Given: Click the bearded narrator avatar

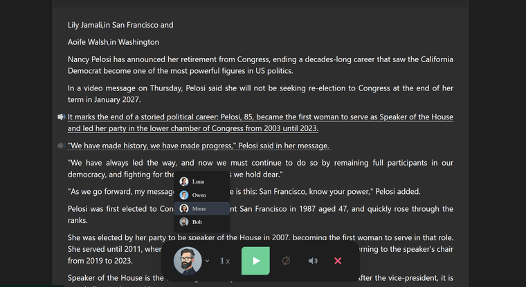Looking at the screenshot, I should [188, 260].
